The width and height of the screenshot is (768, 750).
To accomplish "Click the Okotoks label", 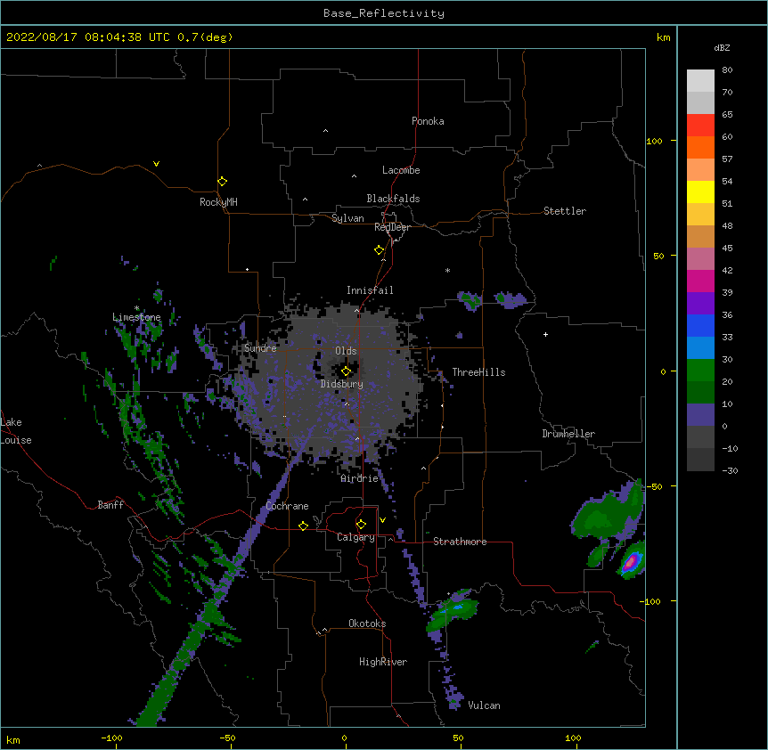I will (367, 624).
